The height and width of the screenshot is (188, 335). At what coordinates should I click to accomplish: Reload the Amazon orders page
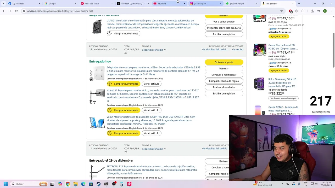pyautogui.click(x=16, y=11)
